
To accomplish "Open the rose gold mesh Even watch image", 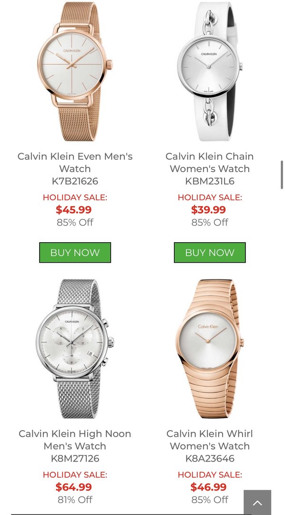I will tap(75, 72).
